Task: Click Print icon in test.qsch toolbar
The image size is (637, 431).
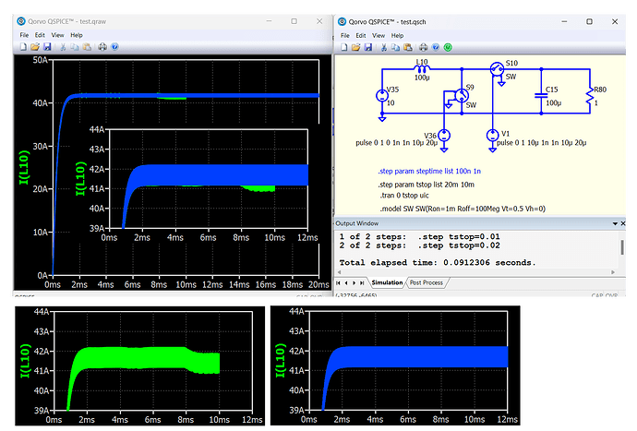Action: [x=424, y=47]
